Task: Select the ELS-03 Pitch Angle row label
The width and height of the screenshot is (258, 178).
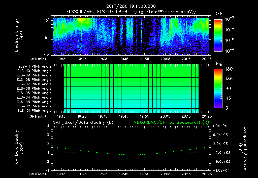Action: pos(34,102)
